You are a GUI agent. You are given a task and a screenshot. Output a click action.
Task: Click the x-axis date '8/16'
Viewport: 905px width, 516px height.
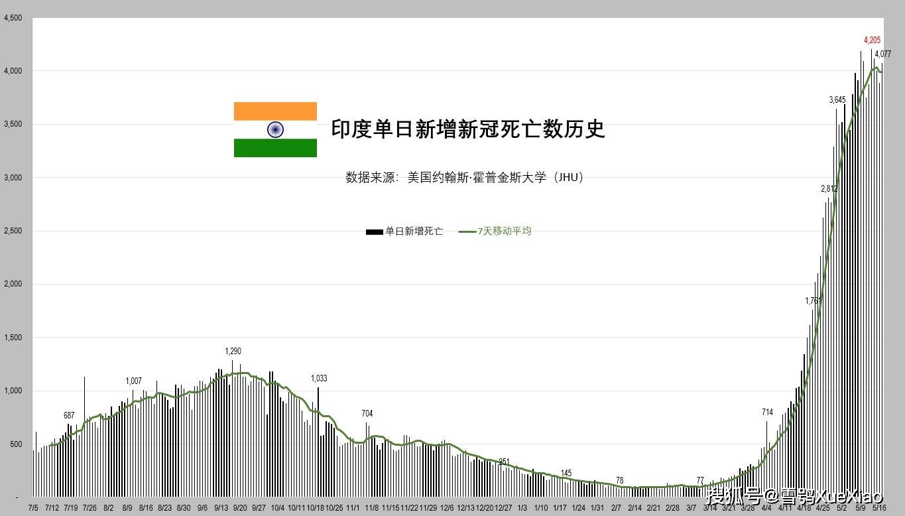point(146,508)
